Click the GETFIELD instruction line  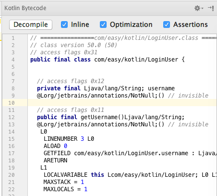(130, 153)
